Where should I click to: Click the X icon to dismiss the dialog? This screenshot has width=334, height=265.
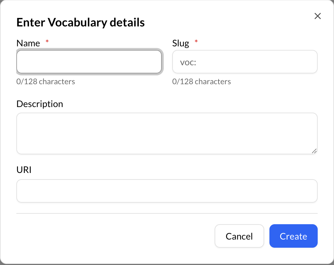317,16
